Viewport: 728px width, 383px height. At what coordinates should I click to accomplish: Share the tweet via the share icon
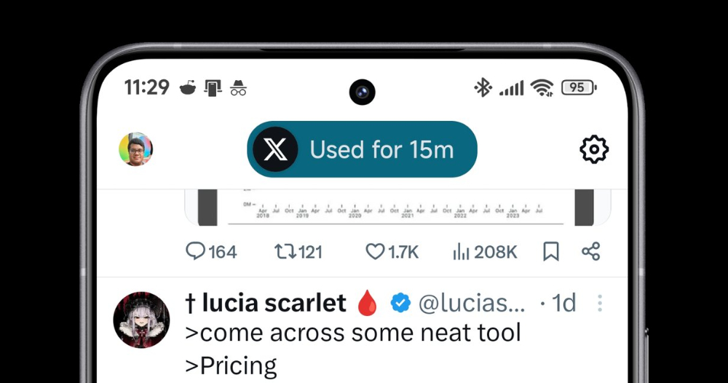(590, 251)
